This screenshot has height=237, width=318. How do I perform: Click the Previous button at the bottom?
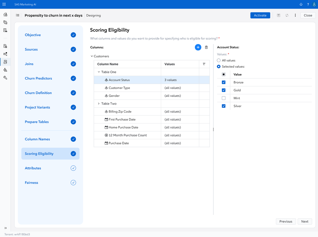pos(286,221)
